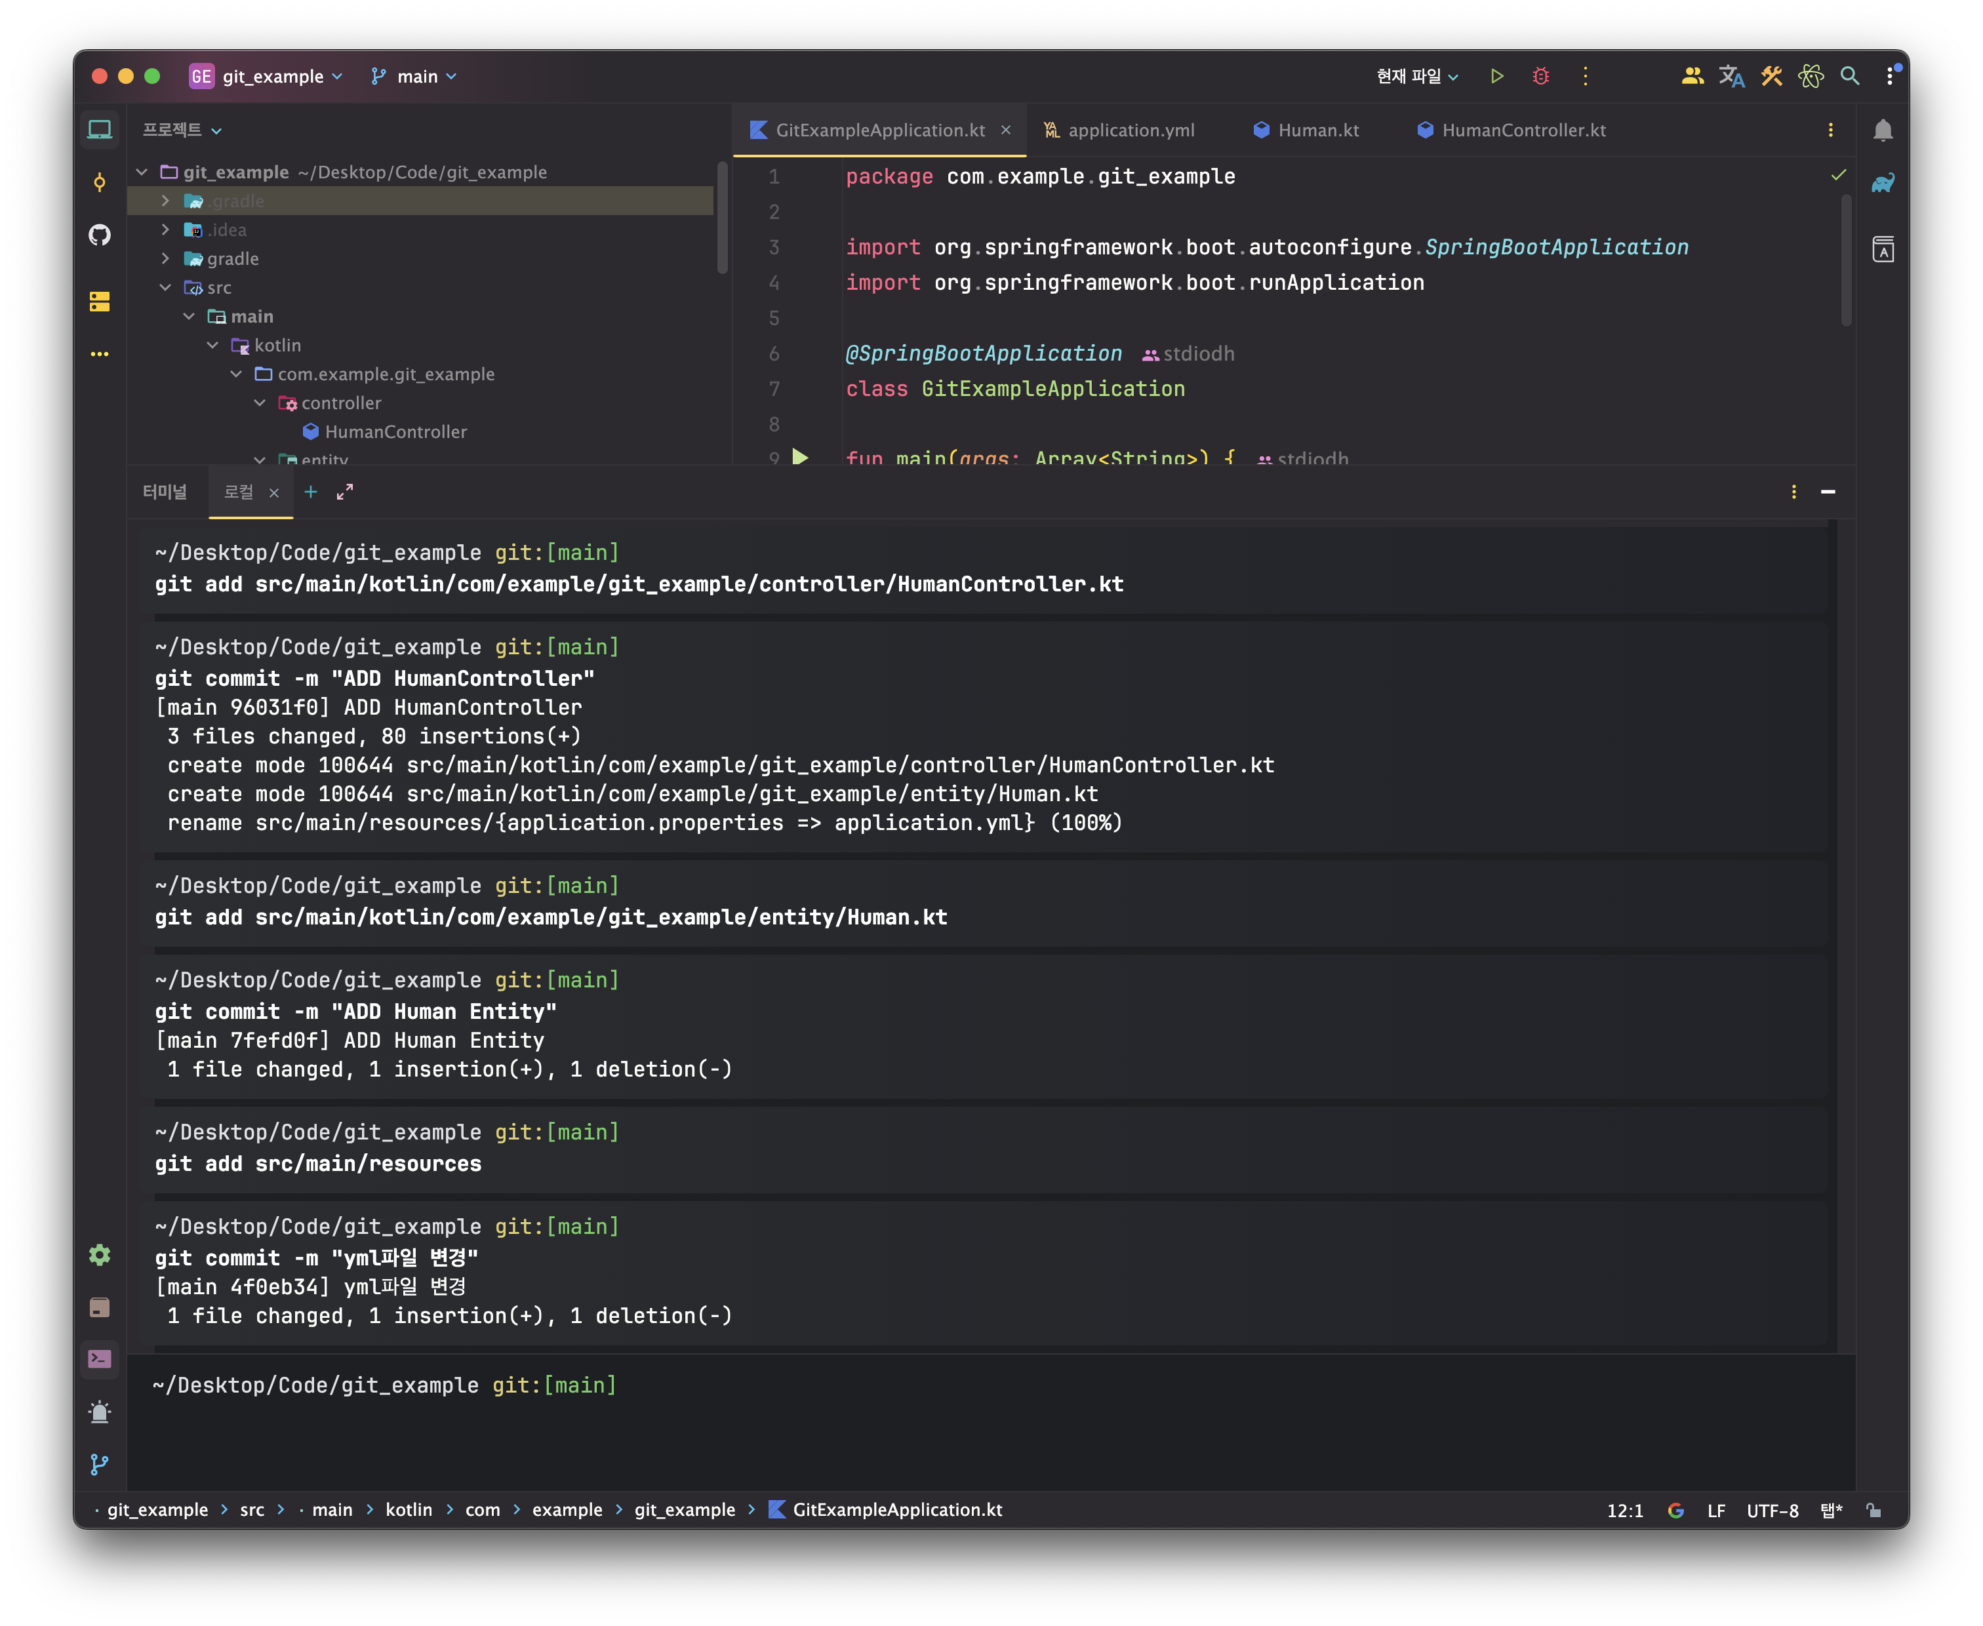
Task: Click the Debug bug icon
Action: (x=1541, y=76)
